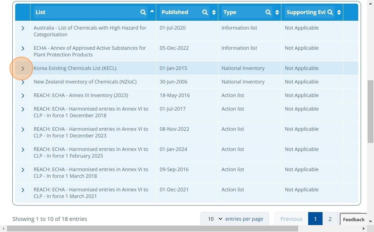Select page 1 in pagination
The width and height of the screenshot is (374, 232).
coord(315,219)
